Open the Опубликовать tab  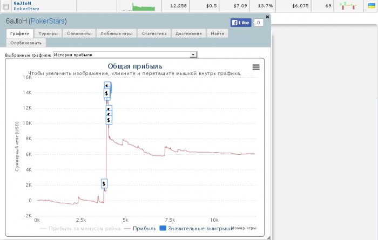coord(26,43)
